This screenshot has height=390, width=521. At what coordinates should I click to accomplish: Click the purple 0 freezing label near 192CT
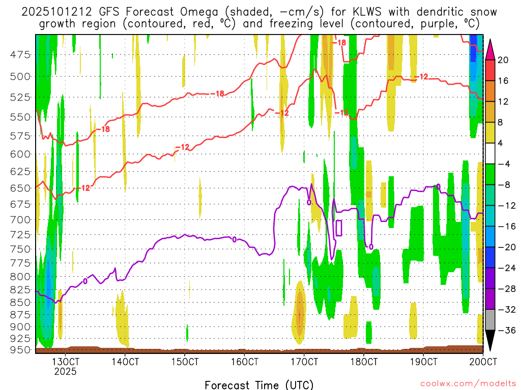tap(438, 187)
